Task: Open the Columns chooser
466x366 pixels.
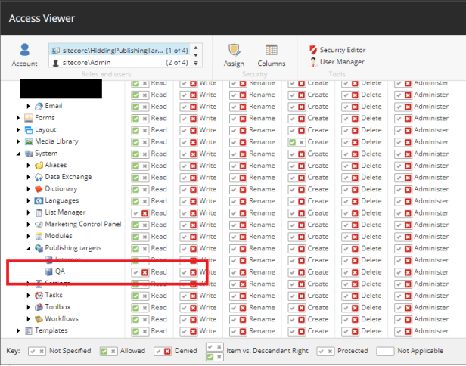Action: tap(272, 54)
